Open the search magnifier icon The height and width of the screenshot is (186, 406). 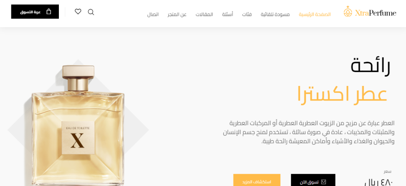91,12
